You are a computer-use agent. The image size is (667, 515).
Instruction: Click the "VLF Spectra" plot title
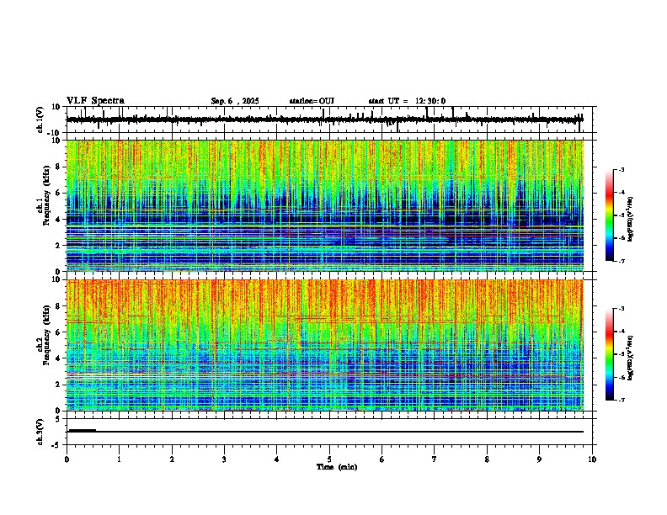tap(95, 101)
